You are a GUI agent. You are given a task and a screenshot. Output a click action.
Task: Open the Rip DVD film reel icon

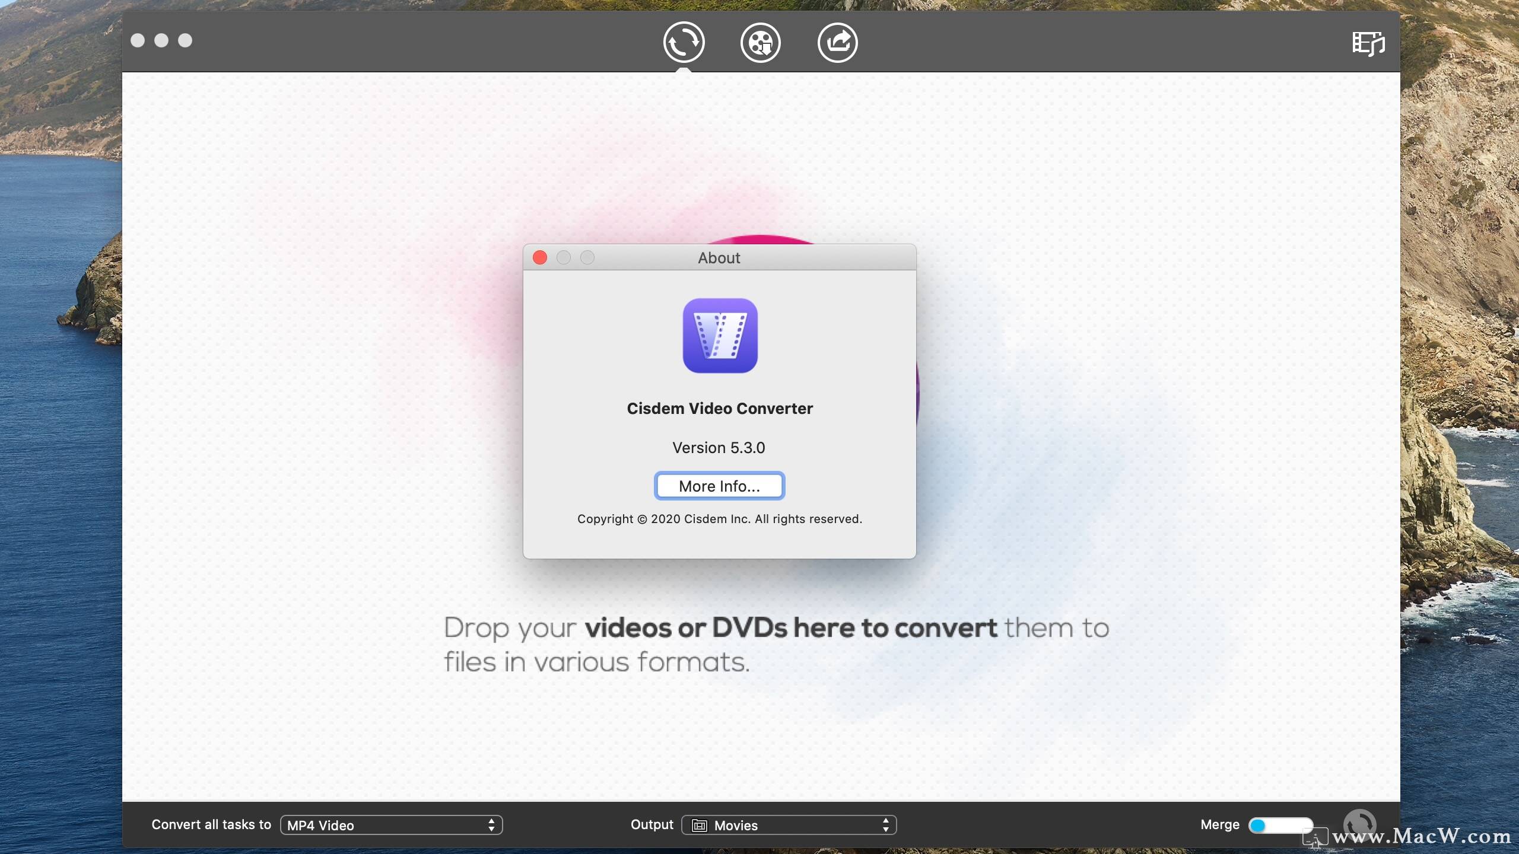click(761, 42)
